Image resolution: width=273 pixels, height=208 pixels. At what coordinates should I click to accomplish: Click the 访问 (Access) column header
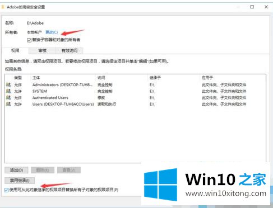(x=101, y=78)
